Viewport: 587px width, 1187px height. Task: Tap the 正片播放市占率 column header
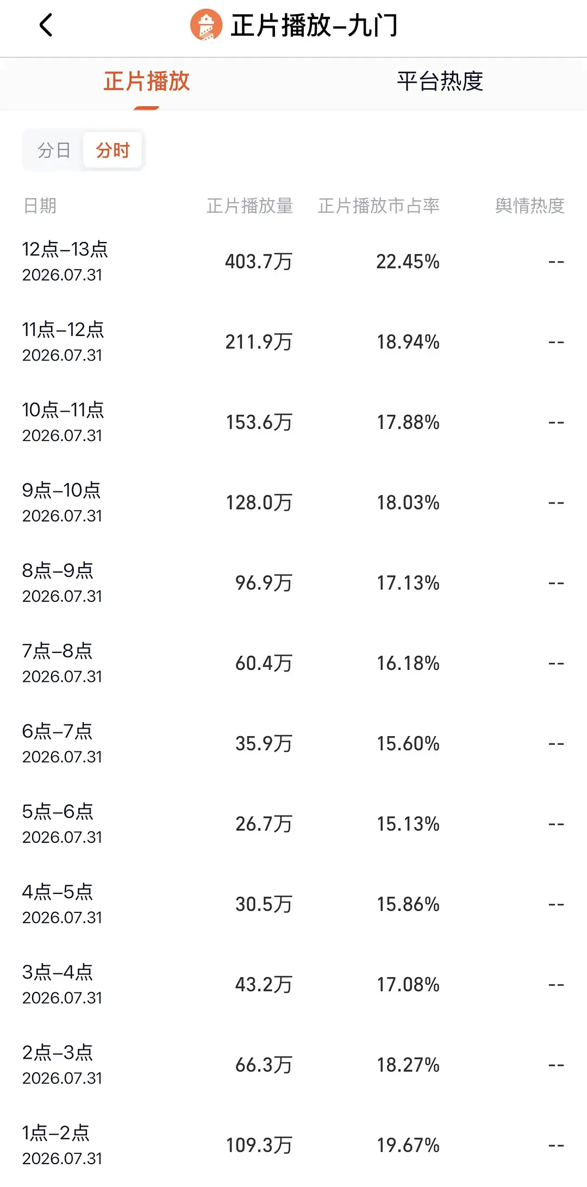[x=378, y=206]
